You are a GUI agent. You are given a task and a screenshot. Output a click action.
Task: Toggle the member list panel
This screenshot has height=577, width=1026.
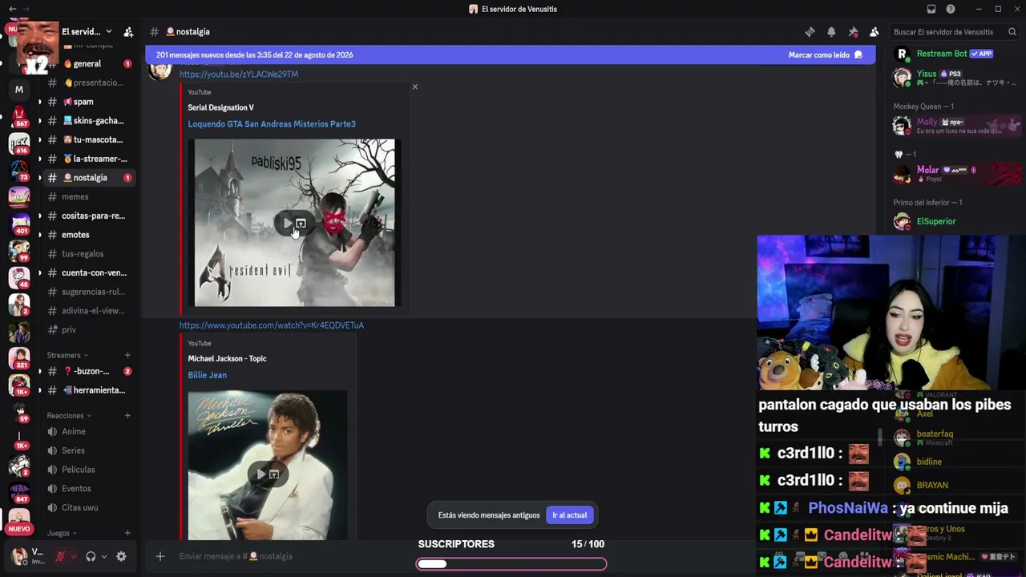tap(875, 32)
